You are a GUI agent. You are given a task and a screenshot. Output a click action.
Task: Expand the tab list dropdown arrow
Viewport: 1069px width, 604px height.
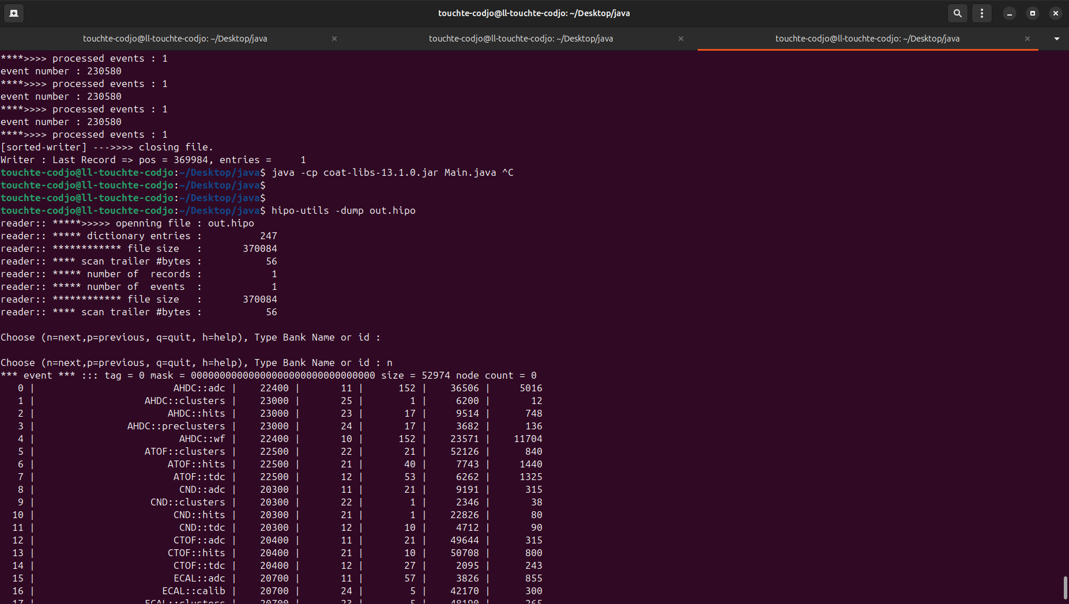pos(1056,39)
